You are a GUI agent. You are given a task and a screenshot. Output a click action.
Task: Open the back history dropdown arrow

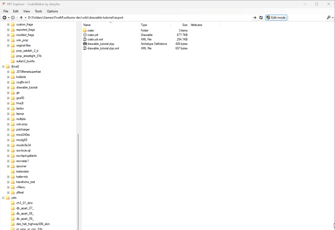click(9, 18)
